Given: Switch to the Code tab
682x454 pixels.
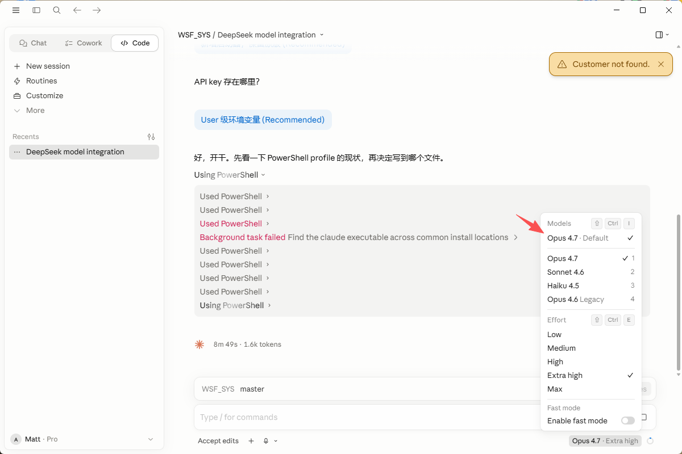Looking at the screenshot, I should coord(135,43).
